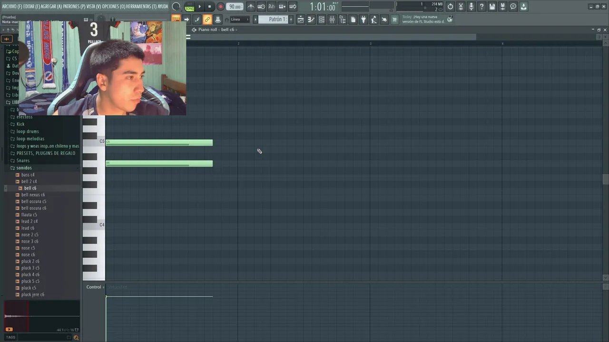
Task: Open the Mixer view icon
Action: 332,19
